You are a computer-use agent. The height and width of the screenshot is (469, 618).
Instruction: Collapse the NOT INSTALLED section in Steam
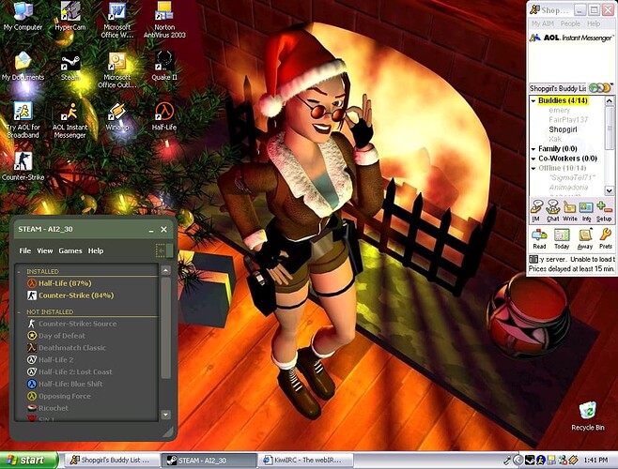pos(19,311)
